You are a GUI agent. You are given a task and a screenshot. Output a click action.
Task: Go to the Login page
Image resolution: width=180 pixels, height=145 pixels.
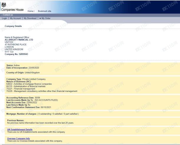(4, 18)
